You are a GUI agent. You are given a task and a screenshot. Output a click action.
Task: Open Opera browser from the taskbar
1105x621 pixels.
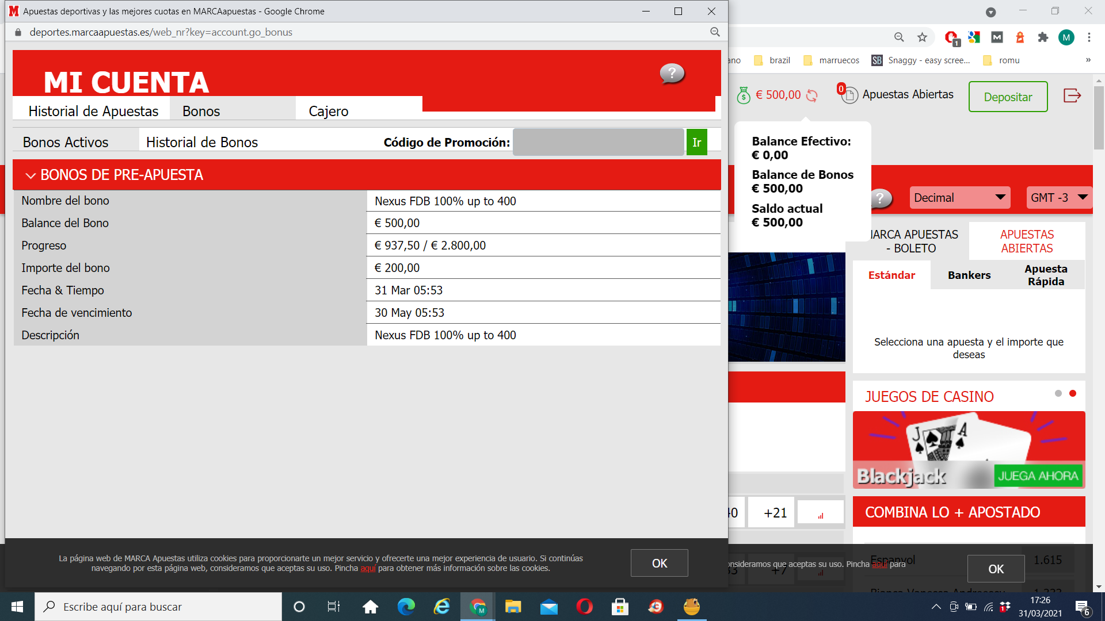tap(584, 607)
